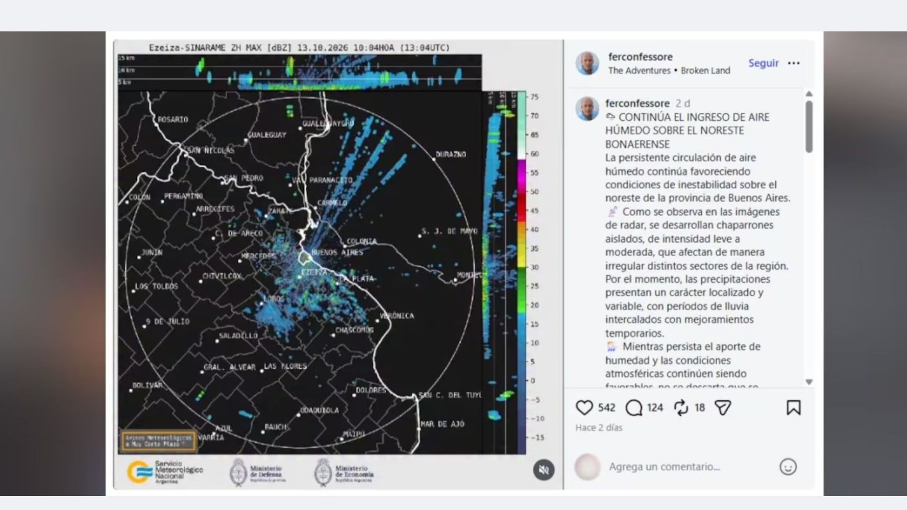Follow the account with the Seguir button
This screenshot has height=510, width=907.
click(x=763, y=63)
